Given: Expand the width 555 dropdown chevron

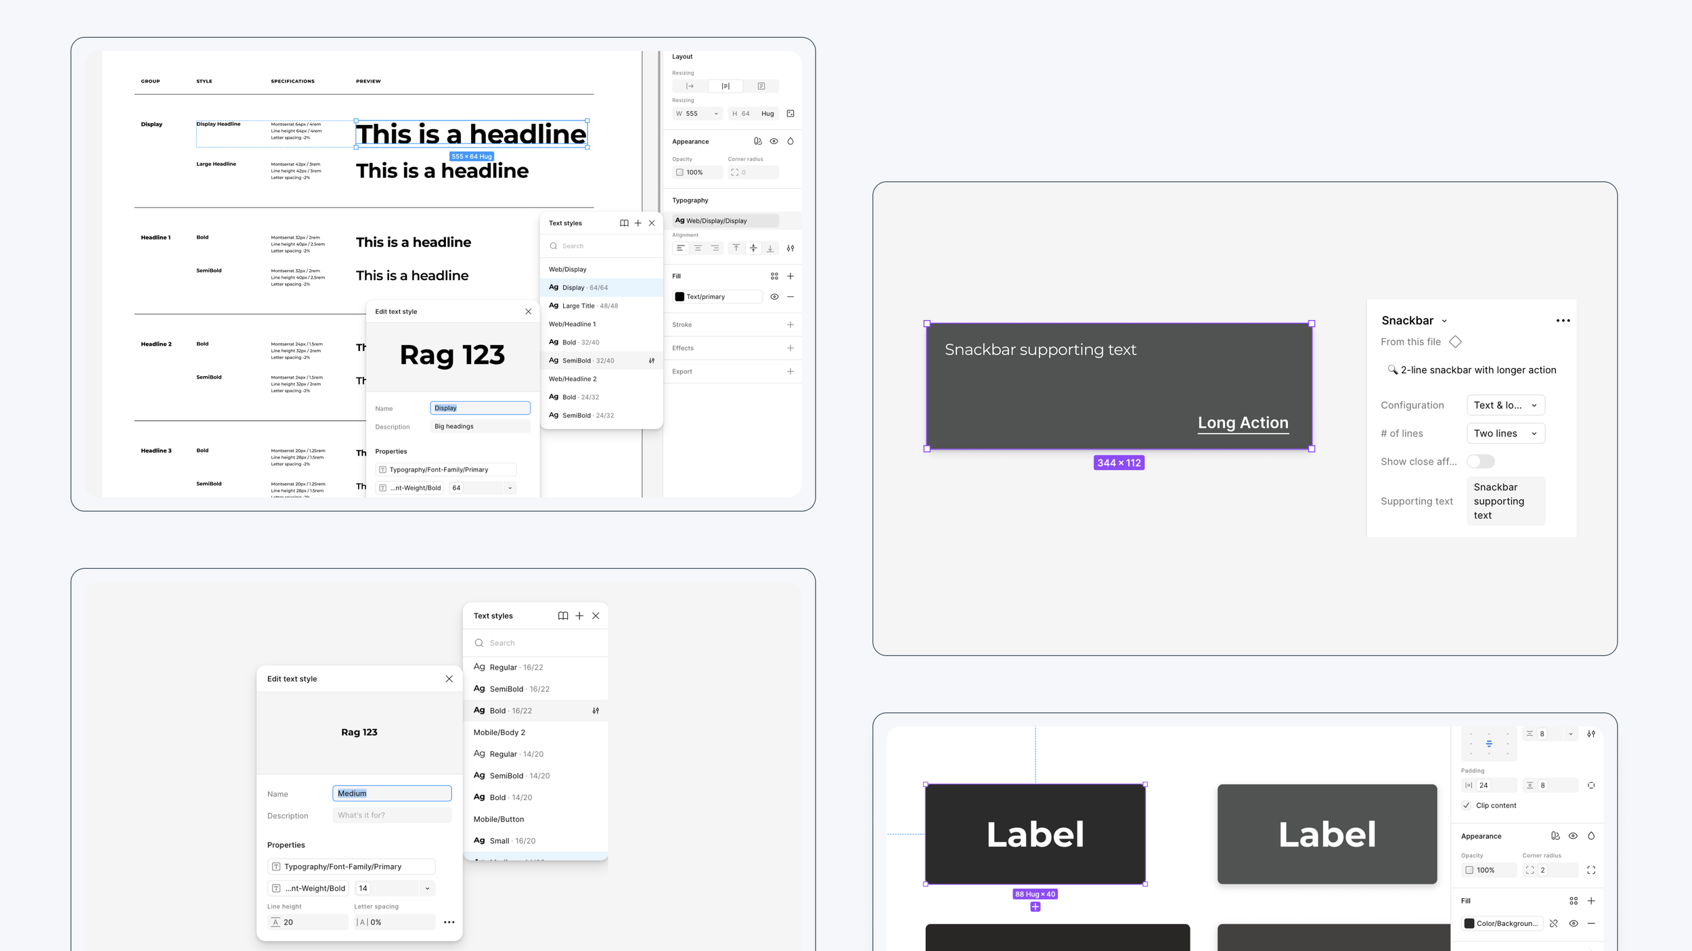Looking at the screenshot, I should [x=716, y=114].
